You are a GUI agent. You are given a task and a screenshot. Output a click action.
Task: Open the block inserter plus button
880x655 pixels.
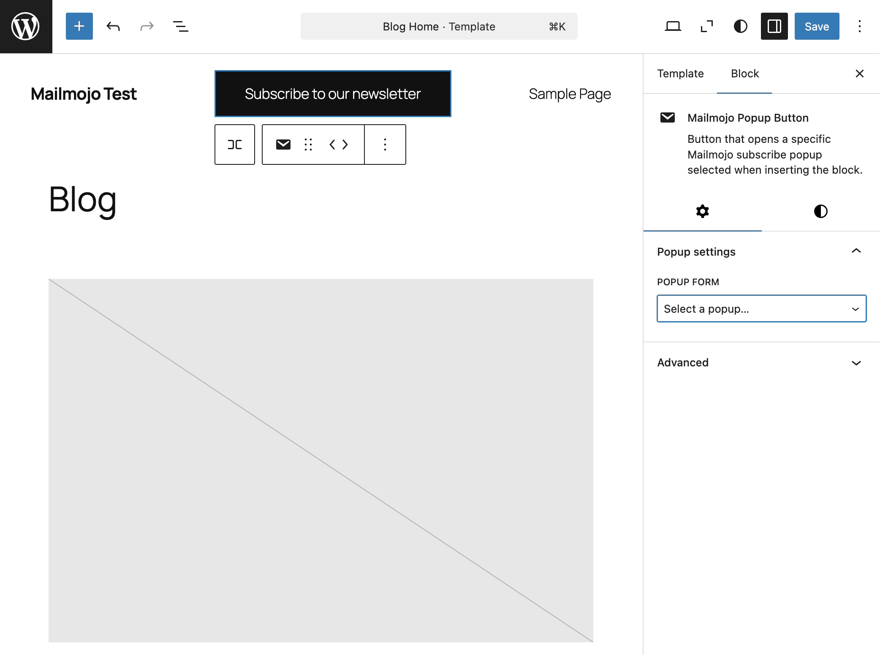click(79, 26)
